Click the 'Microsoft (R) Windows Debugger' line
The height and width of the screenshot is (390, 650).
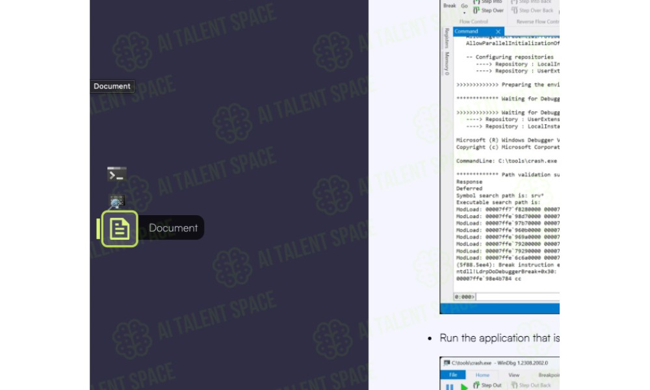pos(508,140)
